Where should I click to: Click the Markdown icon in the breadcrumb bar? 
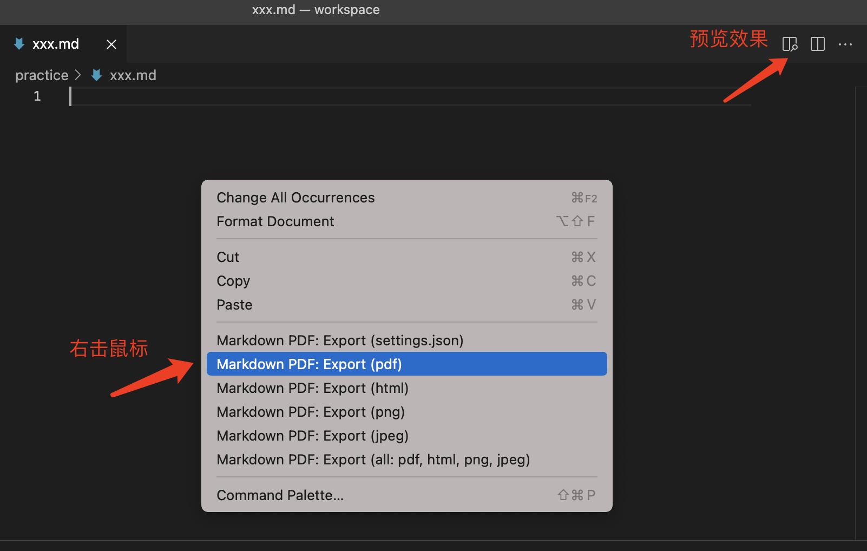(x=96, y=75)
